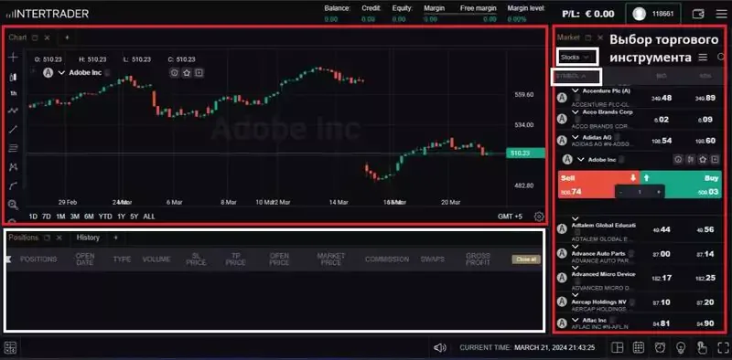Add a new tab next to Chart
Screen dimensions: 732x360
(67, 37)
